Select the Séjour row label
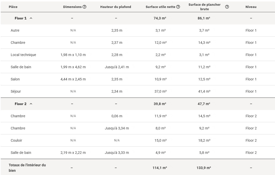The width and height of the screenshot is (275, 175). coord(16,91)
